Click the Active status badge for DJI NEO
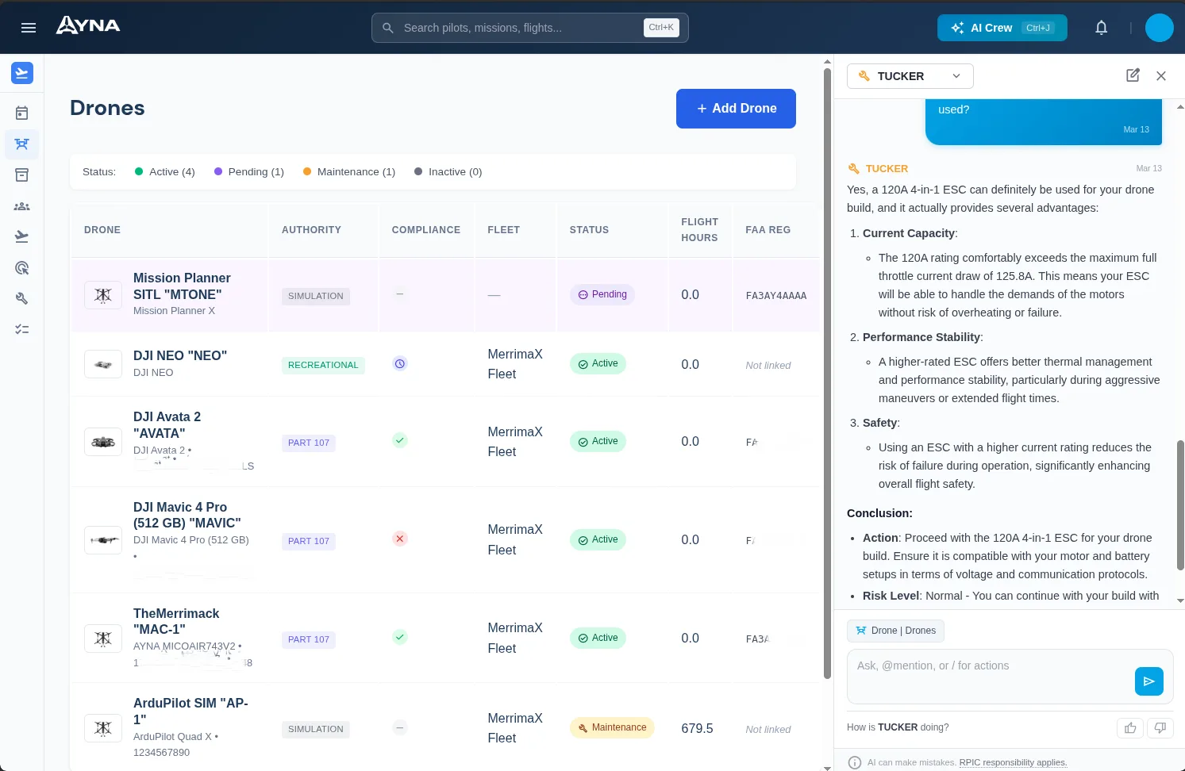 click(x=598, y=364)
